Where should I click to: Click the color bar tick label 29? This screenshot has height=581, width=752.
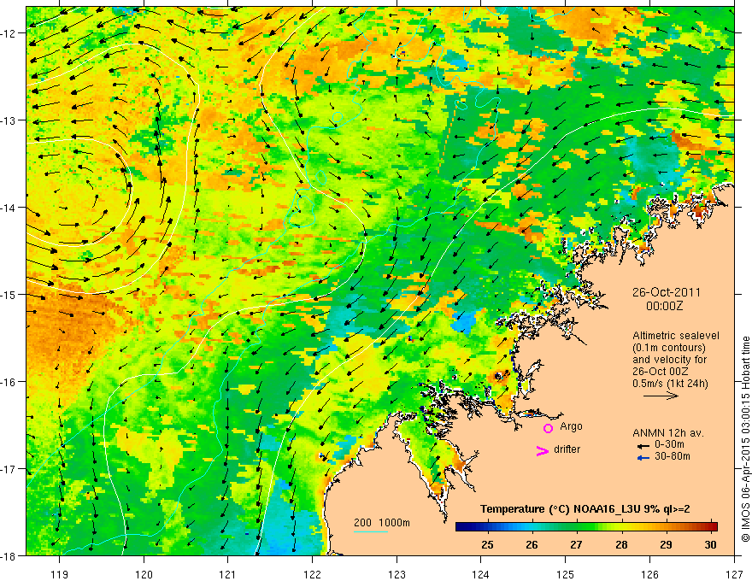[666, 544]
